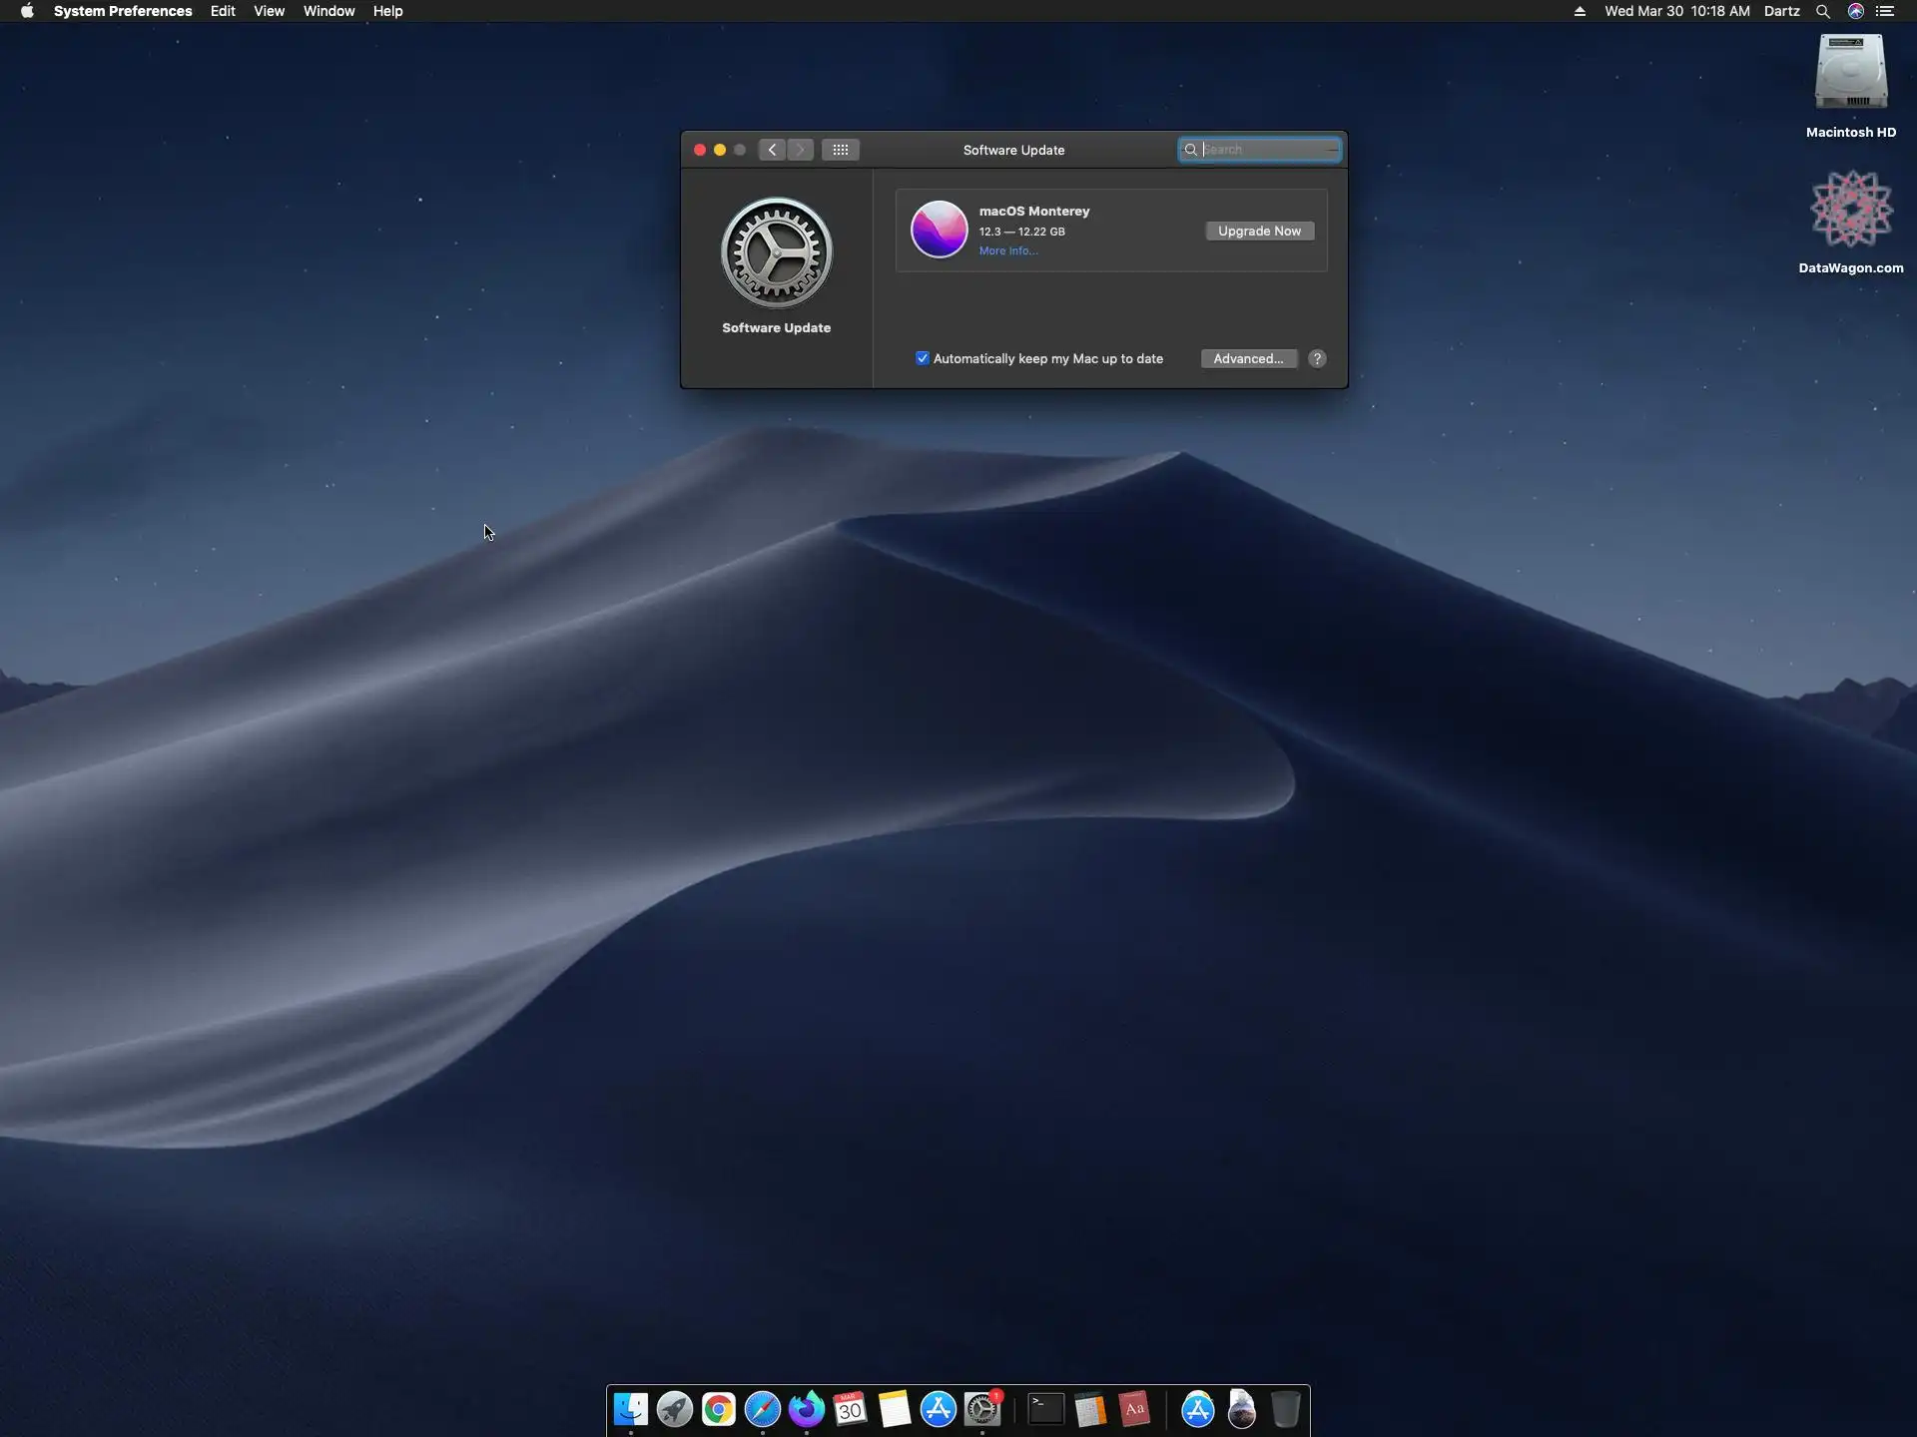
Task: Click the Upgrade Now button
Action: [1258, 231]
